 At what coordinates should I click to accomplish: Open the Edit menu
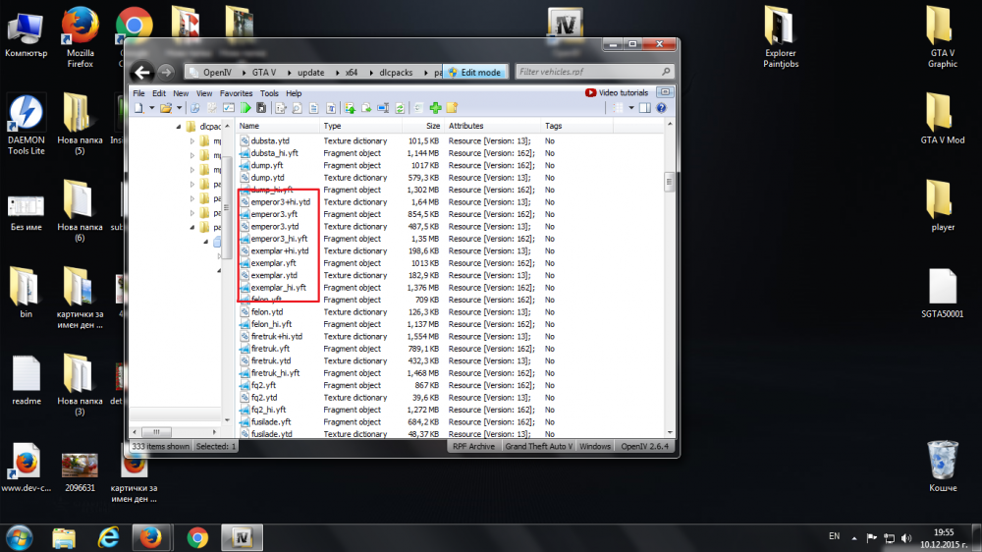click(x=159, y=93)
